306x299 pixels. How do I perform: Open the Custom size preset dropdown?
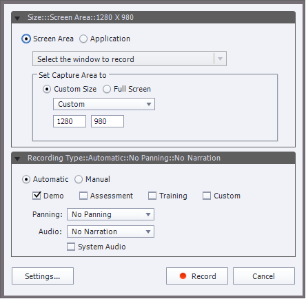(104, 104)
